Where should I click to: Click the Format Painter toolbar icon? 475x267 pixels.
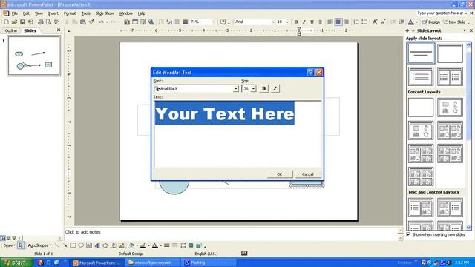[91, 22]
